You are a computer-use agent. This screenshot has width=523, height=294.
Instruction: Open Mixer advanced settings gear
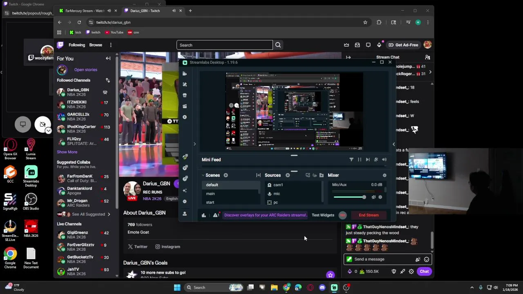(x=384, y=175)
